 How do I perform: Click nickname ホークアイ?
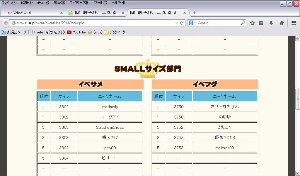(x=110, y=117)
